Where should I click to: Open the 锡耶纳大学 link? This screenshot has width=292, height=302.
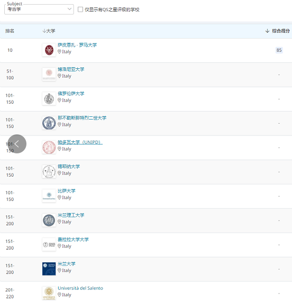pyautogui.click(x=69, y=167)
